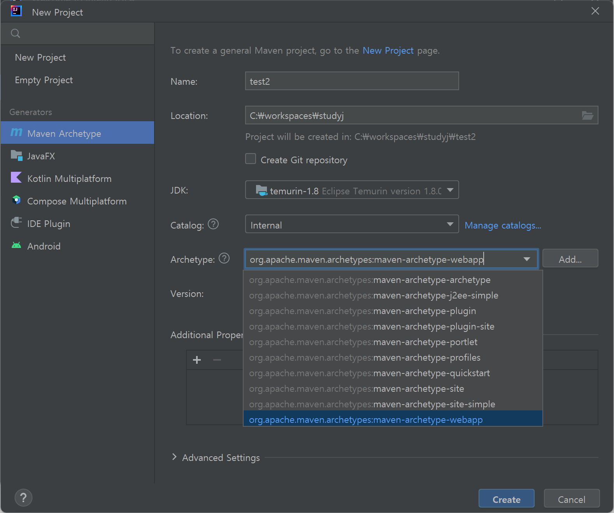The height and width of the screenshot is (513, 614).
Task: Collapse the Archetype combo box arrow
Action: click(x=527, y=259)
